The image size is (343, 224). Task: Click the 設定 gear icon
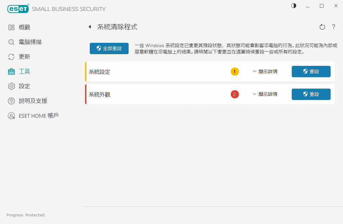pos(11,86)
